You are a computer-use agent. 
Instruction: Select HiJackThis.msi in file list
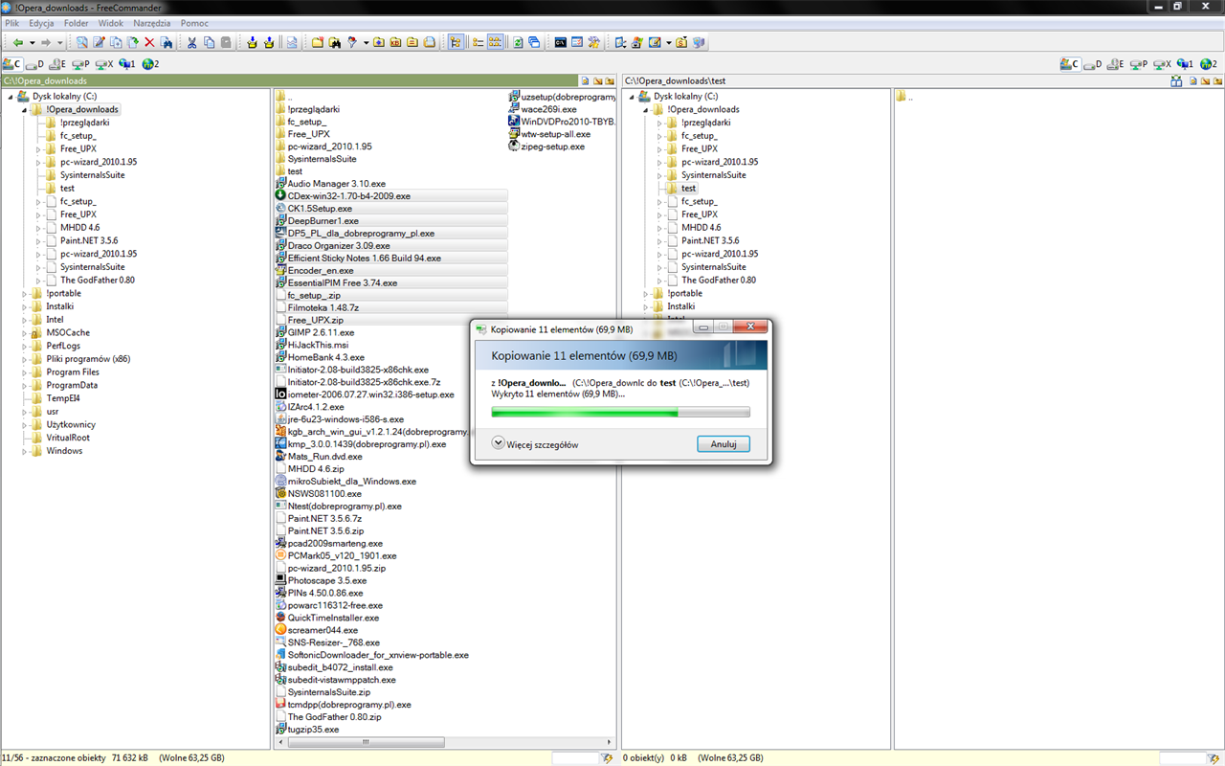pos(318,345)
